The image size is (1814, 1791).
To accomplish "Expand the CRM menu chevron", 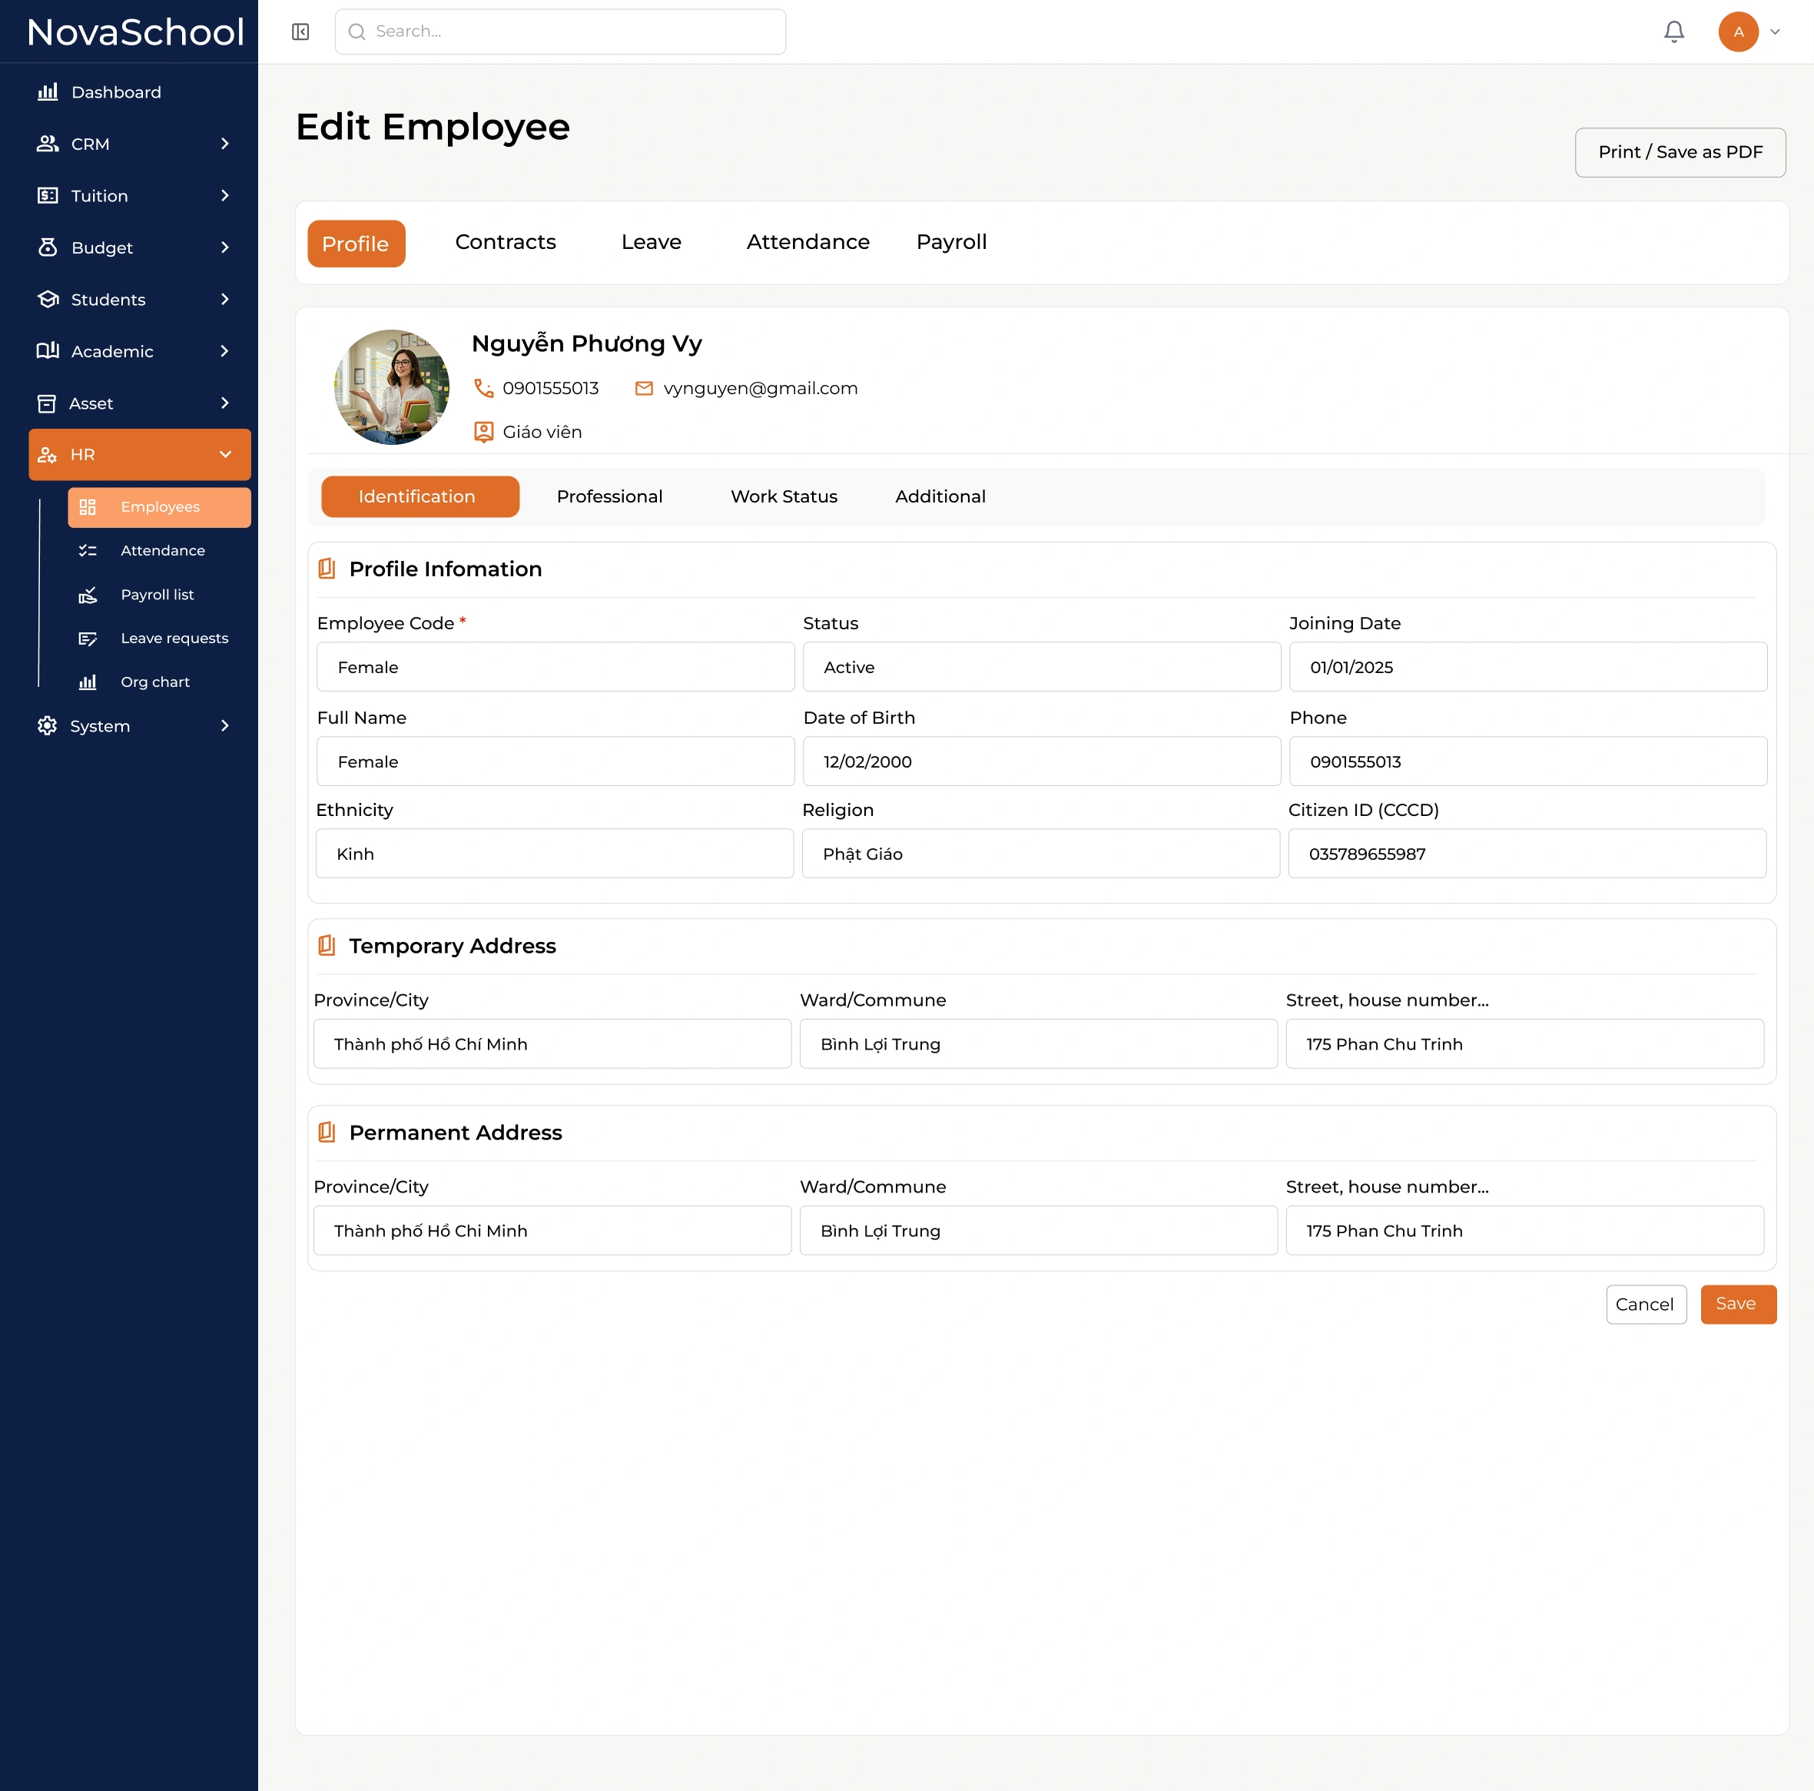I will click(x=224, y=144).
